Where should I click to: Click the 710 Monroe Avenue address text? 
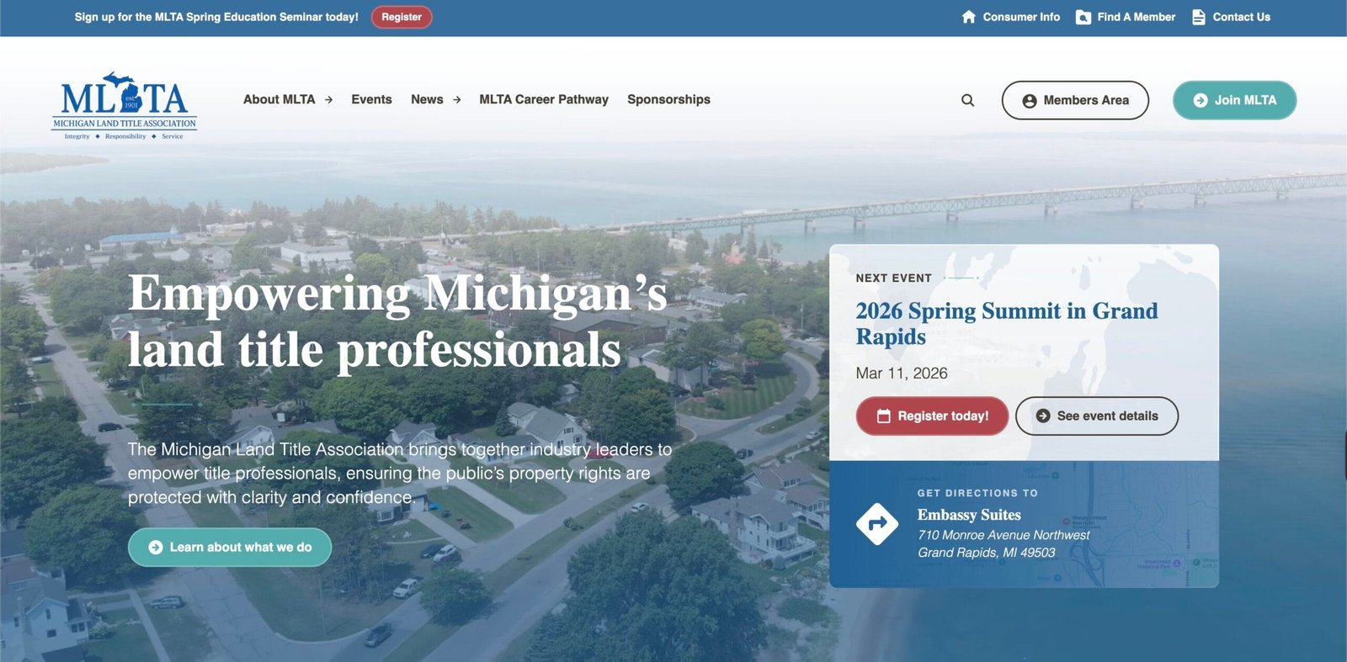click(1003, 535)
